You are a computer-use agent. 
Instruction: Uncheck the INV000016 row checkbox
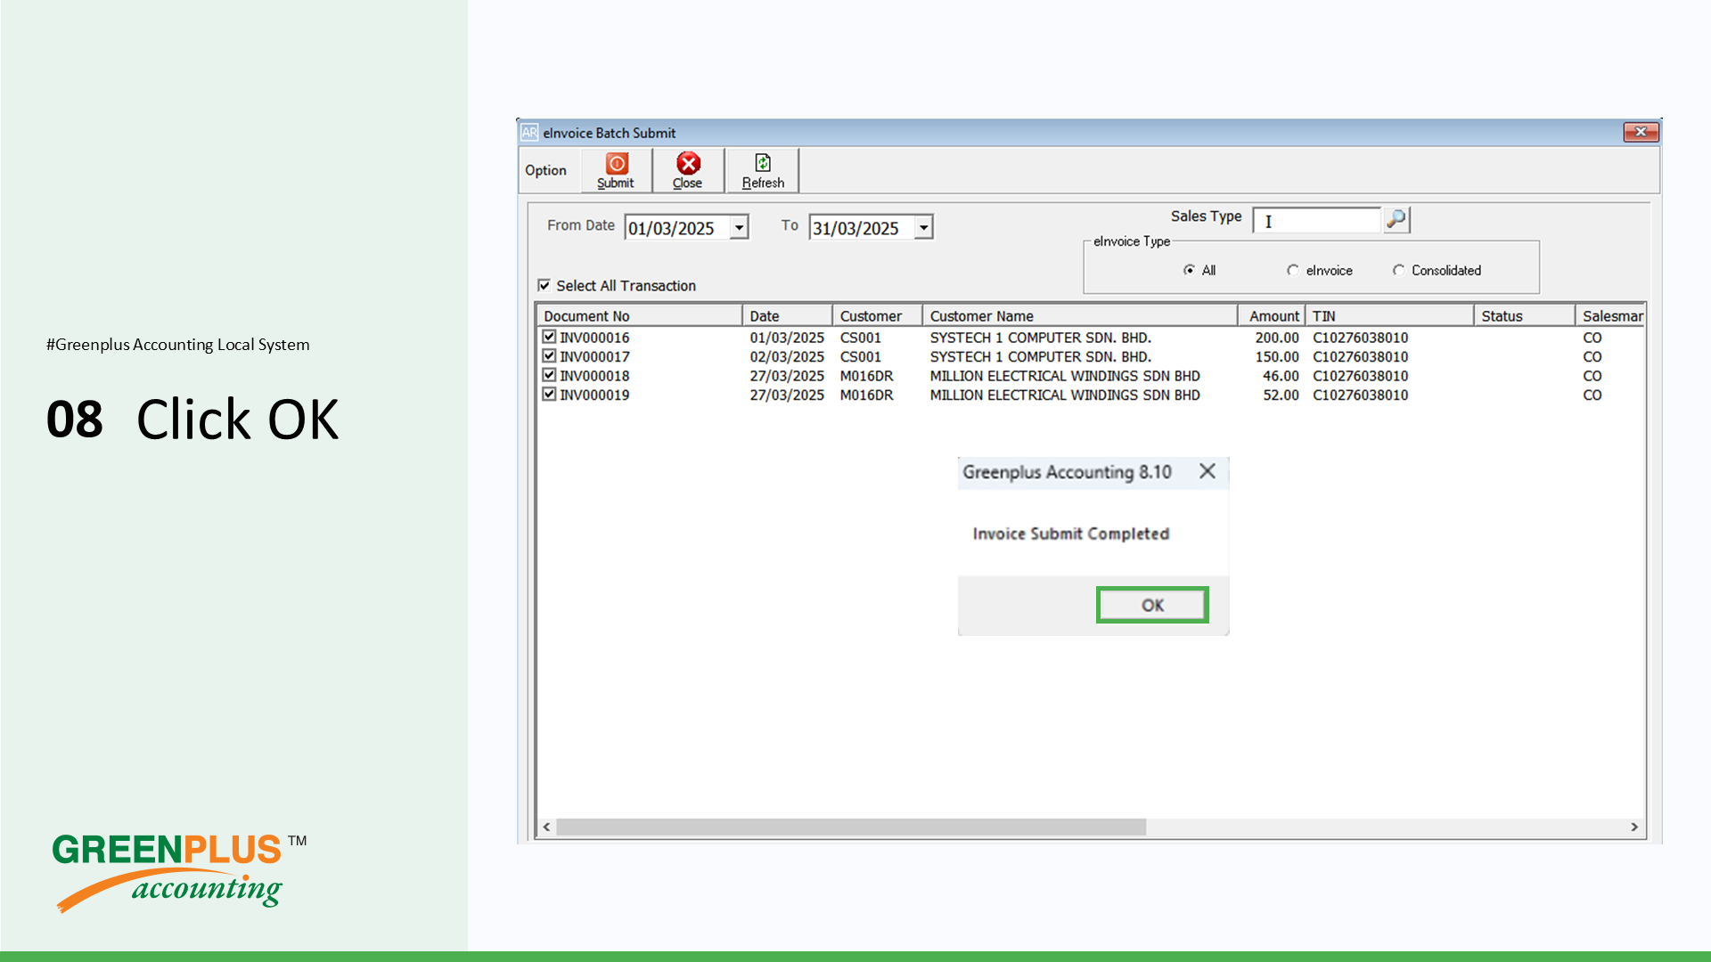point(549,337)
